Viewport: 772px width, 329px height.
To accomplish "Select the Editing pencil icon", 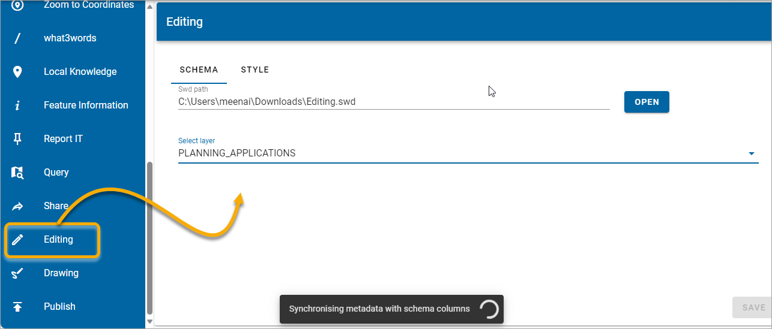I will 17,240.
